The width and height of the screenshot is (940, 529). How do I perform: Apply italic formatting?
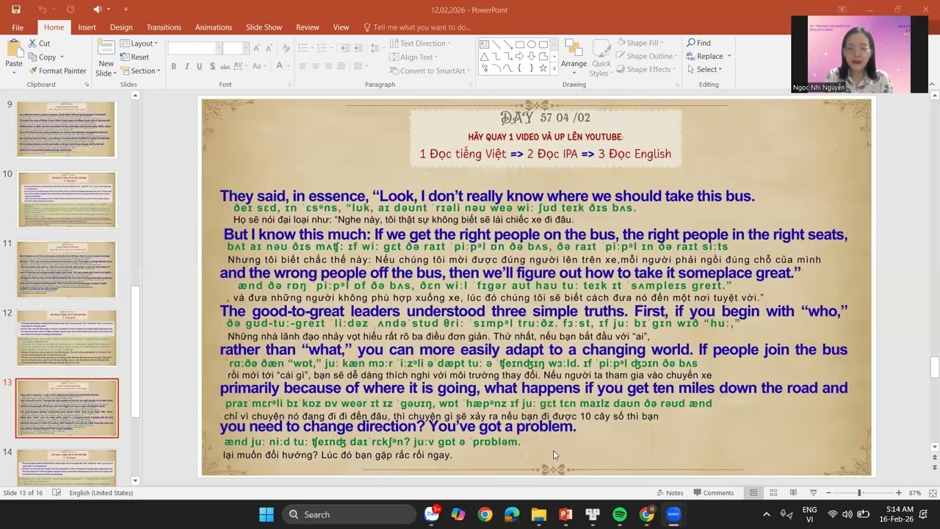coord(187,66)
